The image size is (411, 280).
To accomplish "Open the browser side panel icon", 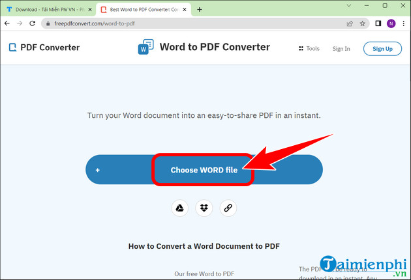I will 378,23.
